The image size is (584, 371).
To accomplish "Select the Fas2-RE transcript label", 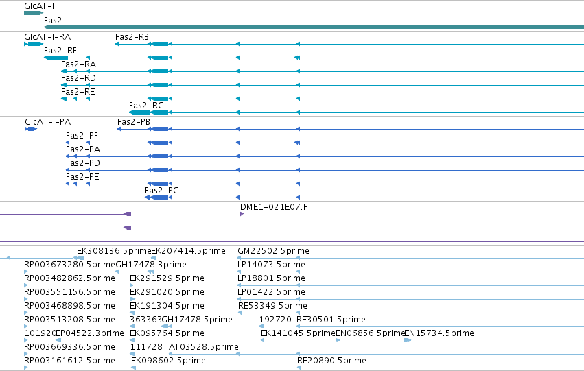I will (x=78, y=92).
